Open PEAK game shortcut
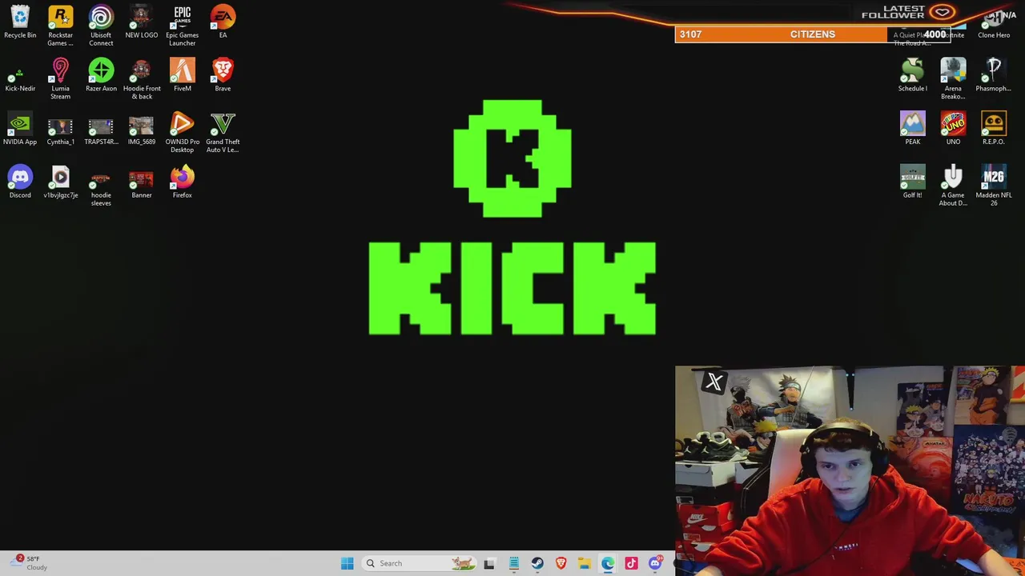The width and height of the screenshot is (1025, 576). click(912, 130)
